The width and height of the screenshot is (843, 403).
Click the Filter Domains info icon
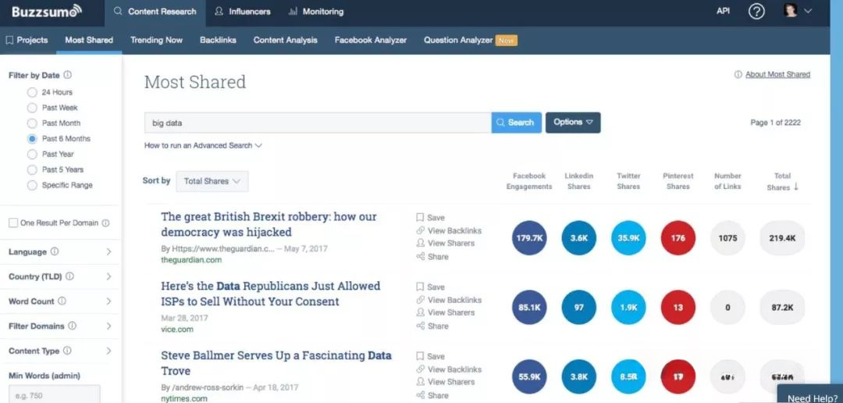(72, 326)
